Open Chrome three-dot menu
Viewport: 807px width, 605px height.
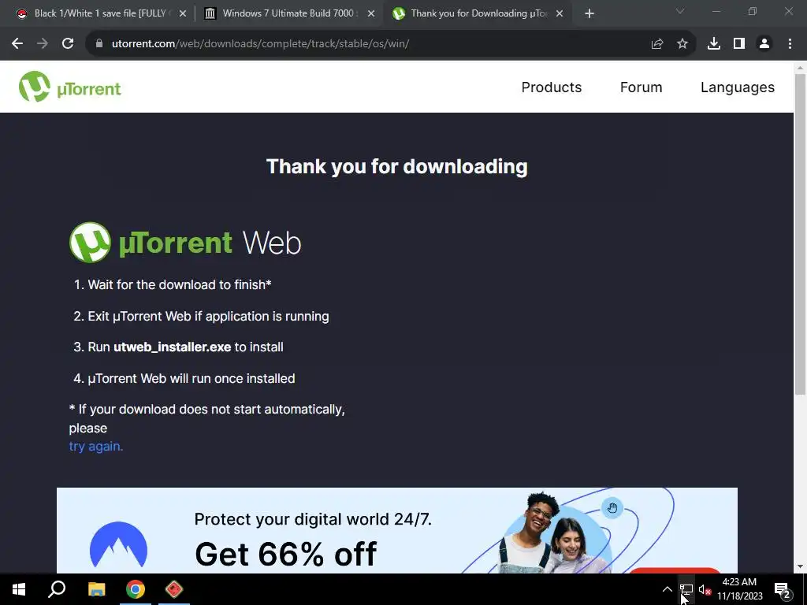(790, 44)
